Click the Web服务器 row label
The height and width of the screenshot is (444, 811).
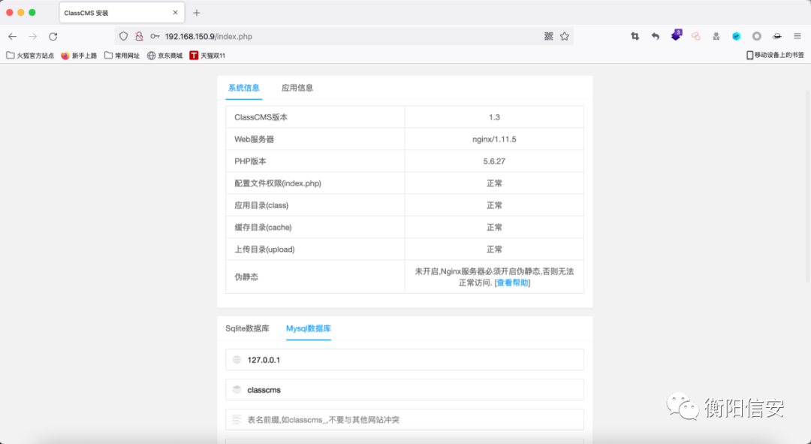click(254, 139)
